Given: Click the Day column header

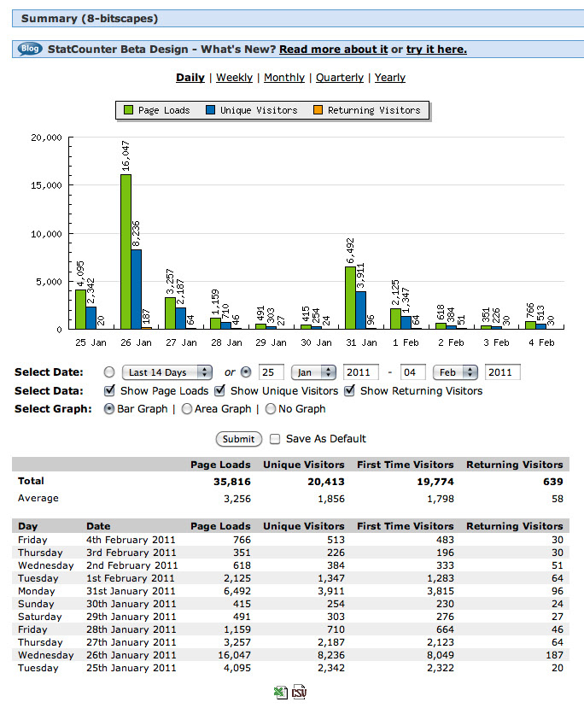Looking at the screenshot, I should (28, 526).
